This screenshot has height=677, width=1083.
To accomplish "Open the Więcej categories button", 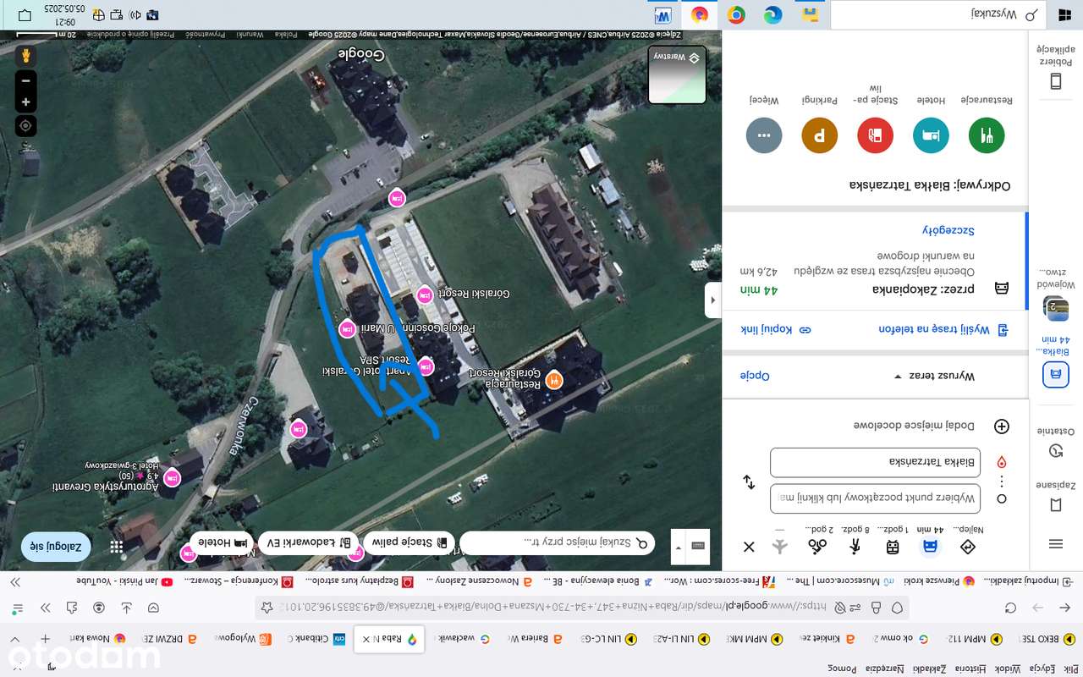I will pos(764,135).
